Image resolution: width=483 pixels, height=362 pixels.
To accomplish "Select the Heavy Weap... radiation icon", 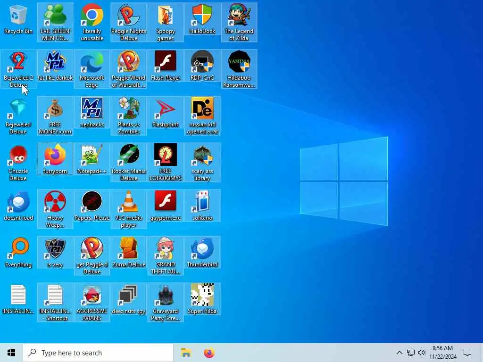I will tap(55, 209).
